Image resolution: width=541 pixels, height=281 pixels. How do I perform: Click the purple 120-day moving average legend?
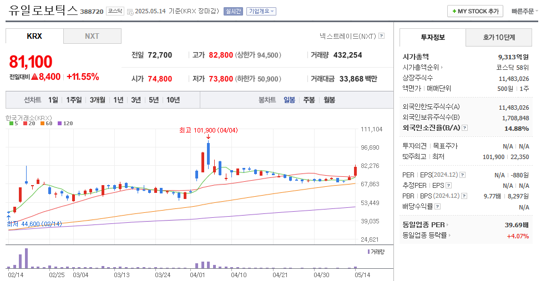pyautogui.click(x=65, y=124)
